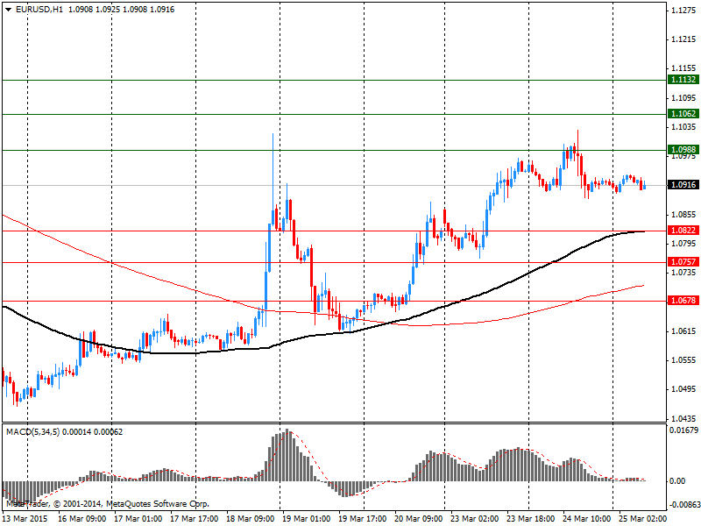
Task: Select the MACD scale value -0.00863
Action: [x=684, y=504]
